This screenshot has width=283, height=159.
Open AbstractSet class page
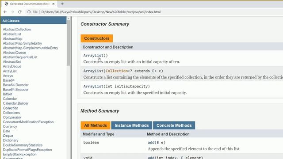pyautogui.click(x=12, y=62)
